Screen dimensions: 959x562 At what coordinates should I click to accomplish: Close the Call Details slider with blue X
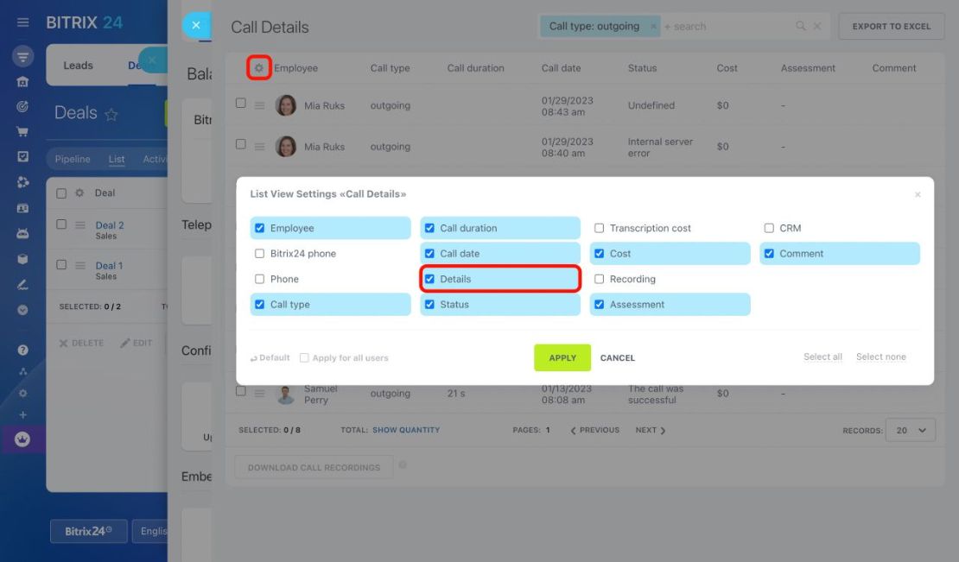[196, 25]
